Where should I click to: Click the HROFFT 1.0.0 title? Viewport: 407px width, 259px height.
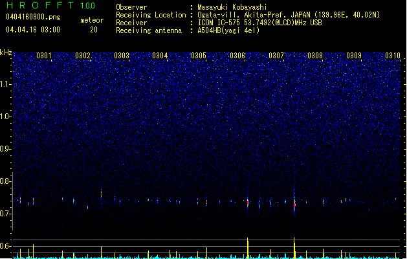(x=50, y=5)
